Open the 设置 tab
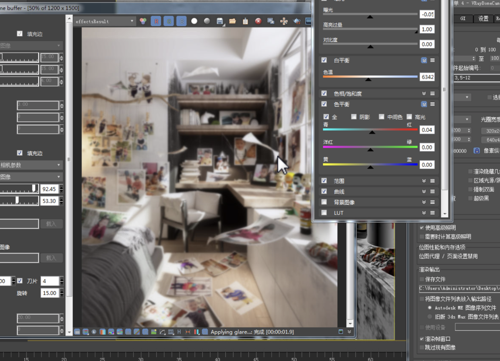Viewport: 500px width, 361px height. click(483, 19)
